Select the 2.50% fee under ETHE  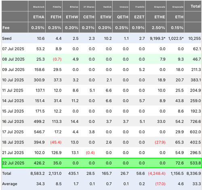coord(158,28)
